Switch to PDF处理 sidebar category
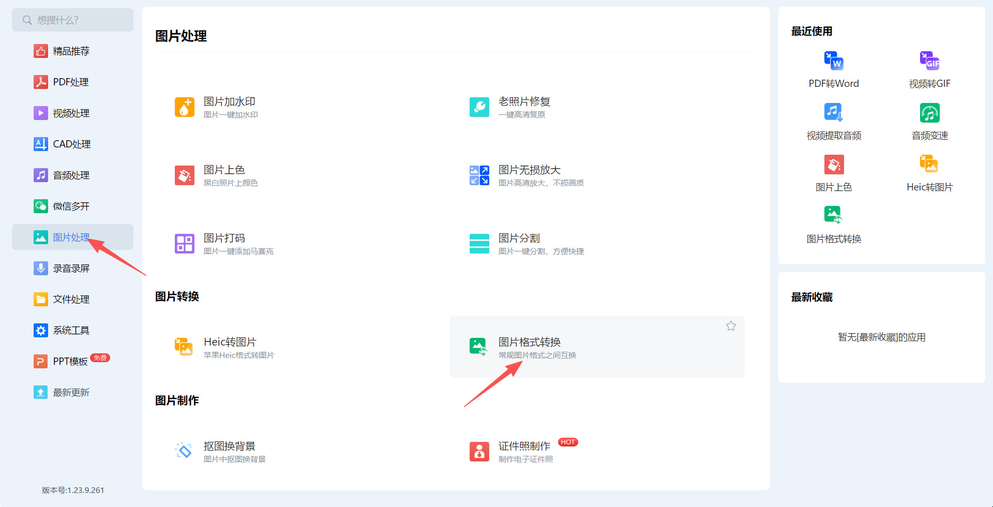 (72, 82)
